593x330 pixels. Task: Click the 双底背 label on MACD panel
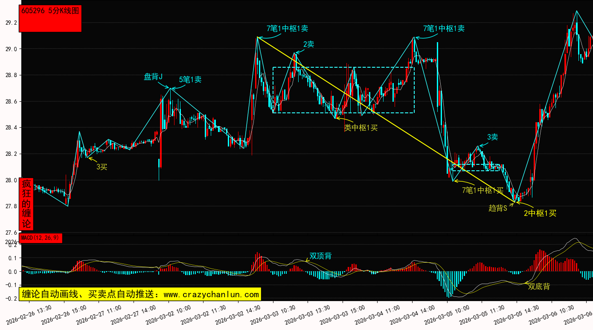click(x=539, y=287)
